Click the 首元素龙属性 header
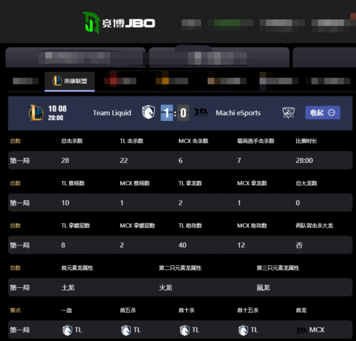The width and height of the screenshot is (356, 341). click(77, 268)
